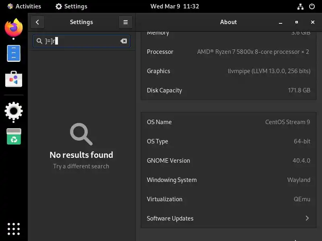Click the About title in header bar
The image size is (322, 241).
(x=228, y=22)
